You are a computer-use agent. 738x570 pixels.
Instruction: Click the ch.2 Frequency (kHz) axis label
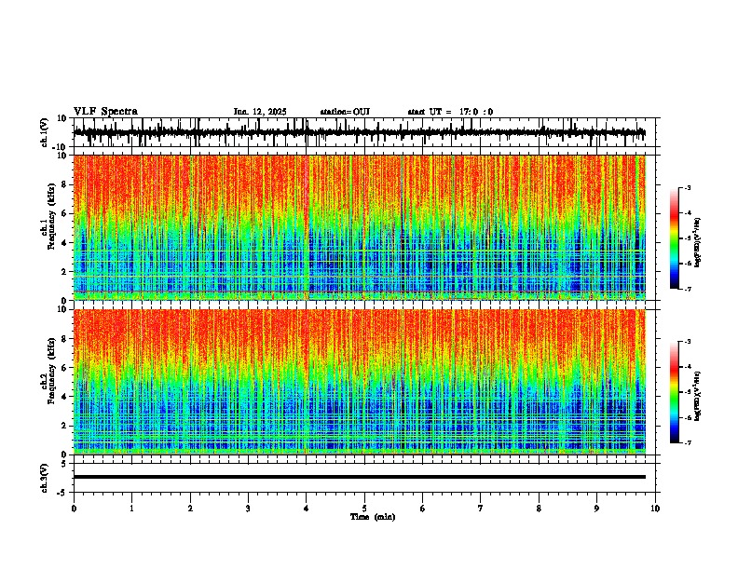coord(51,372)
